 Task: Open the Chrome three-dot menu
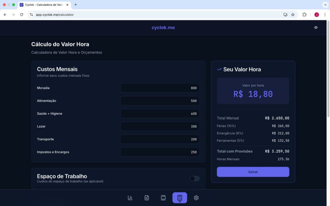click(325, 14)
